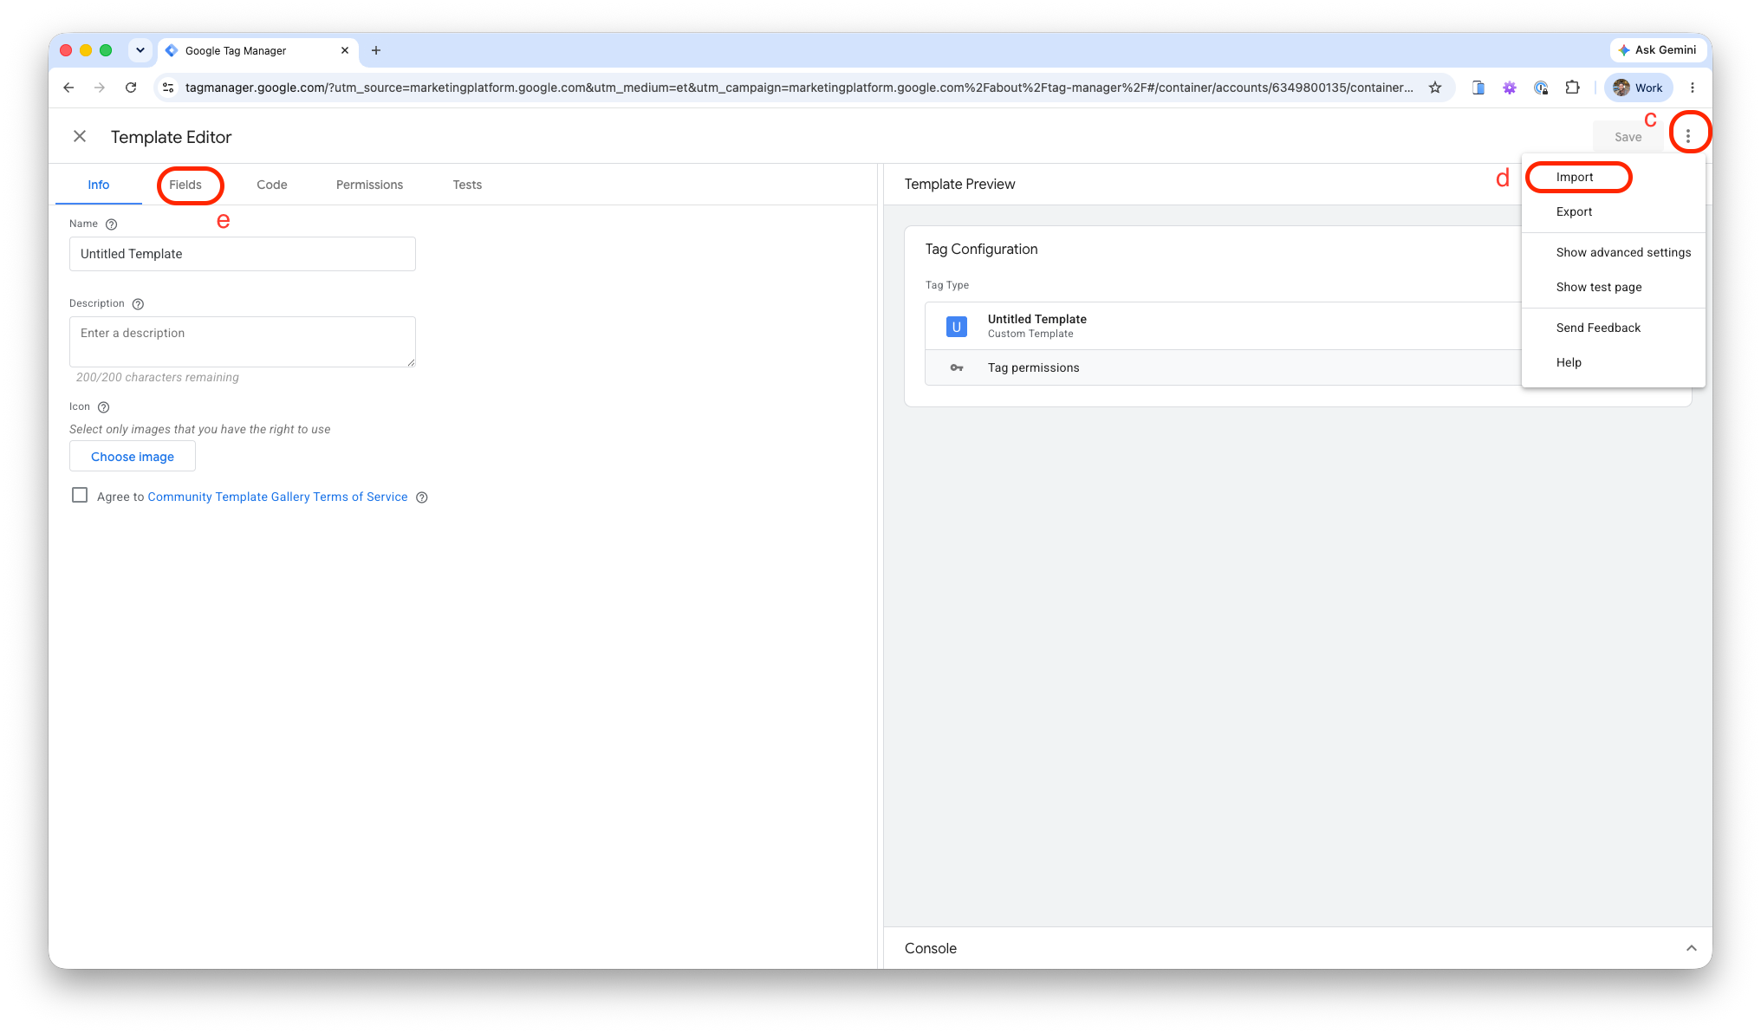This screenshot has width=1761, height=1033.
Task: Check the Agree to Terms of Service checkbox
Action: [x=80, y=496]
